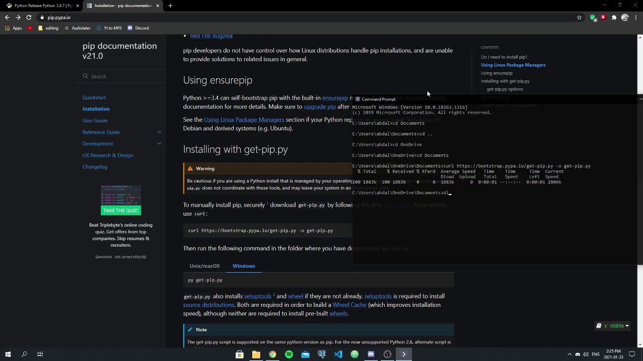Bookmark this page with the star icon
This screenshot has width=643, height=361.
pyautogui.click(x=579, y=18)
